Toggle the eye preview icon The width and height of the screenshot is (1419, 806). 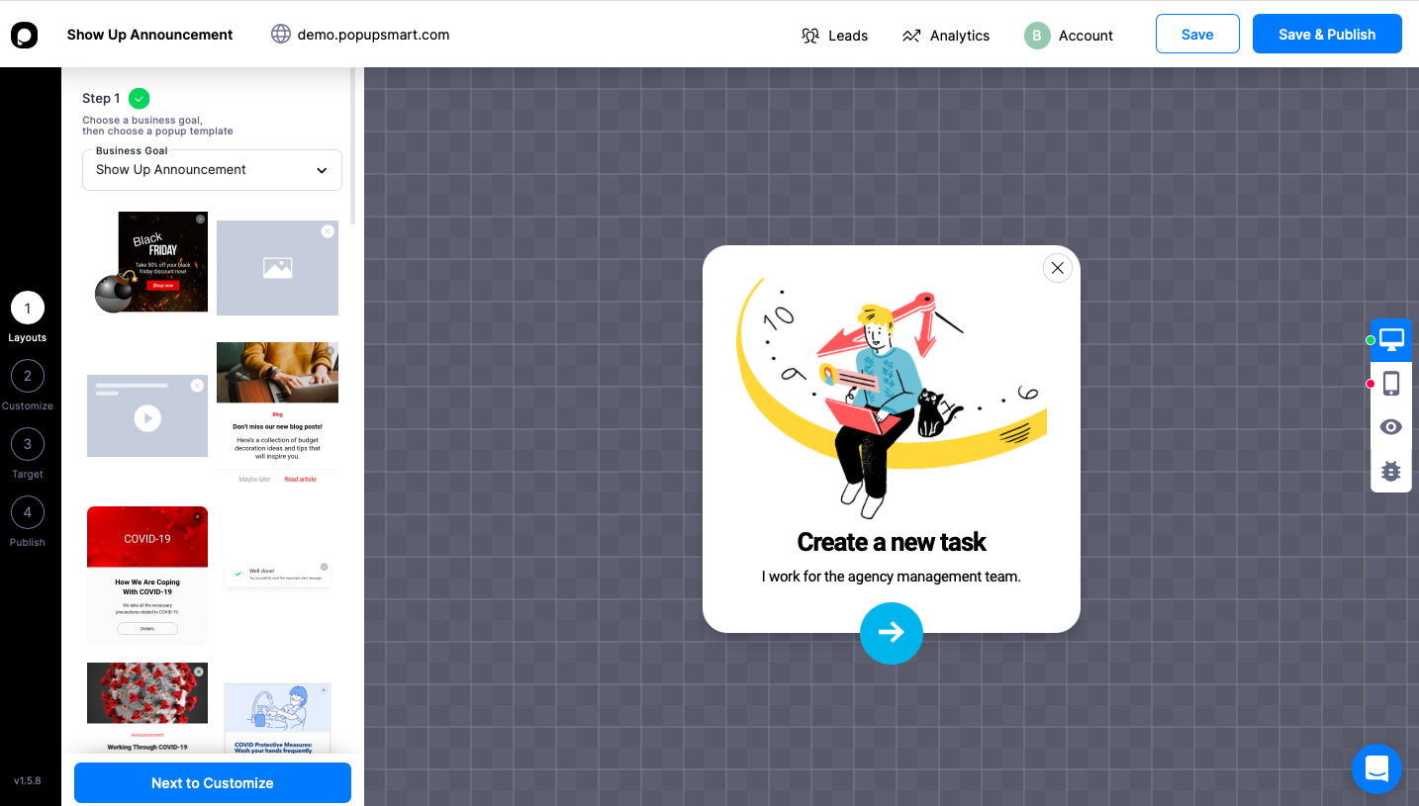pyautogui.click(x=1391, y=427)
